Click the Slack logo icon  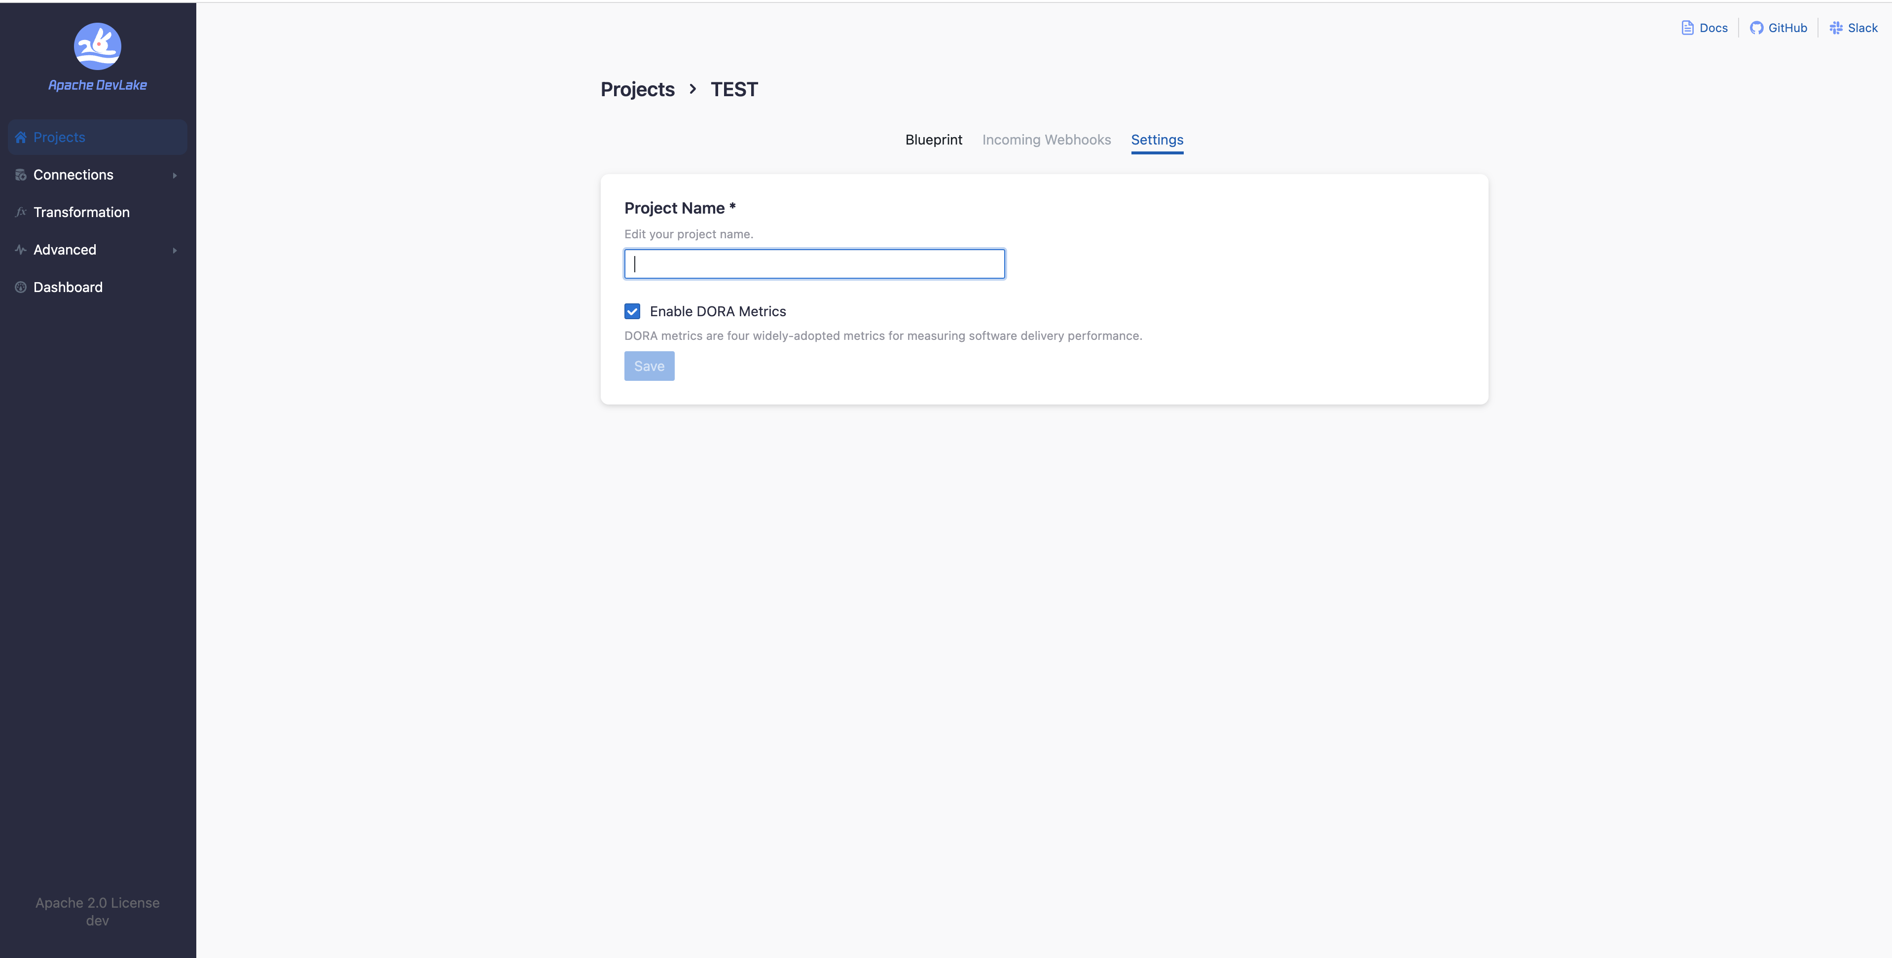click(x=1835, y=28)
